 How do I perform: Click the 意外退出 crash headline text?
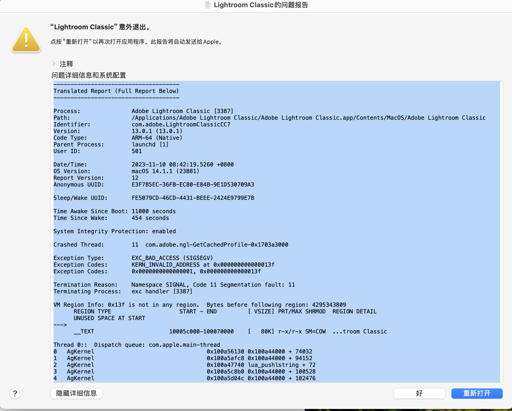tap(101, 27)
